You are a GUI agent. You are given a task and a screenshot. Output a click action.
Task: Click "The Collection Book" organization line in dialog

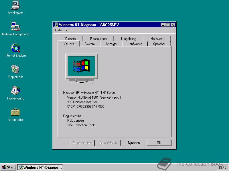tap(81, 125)
